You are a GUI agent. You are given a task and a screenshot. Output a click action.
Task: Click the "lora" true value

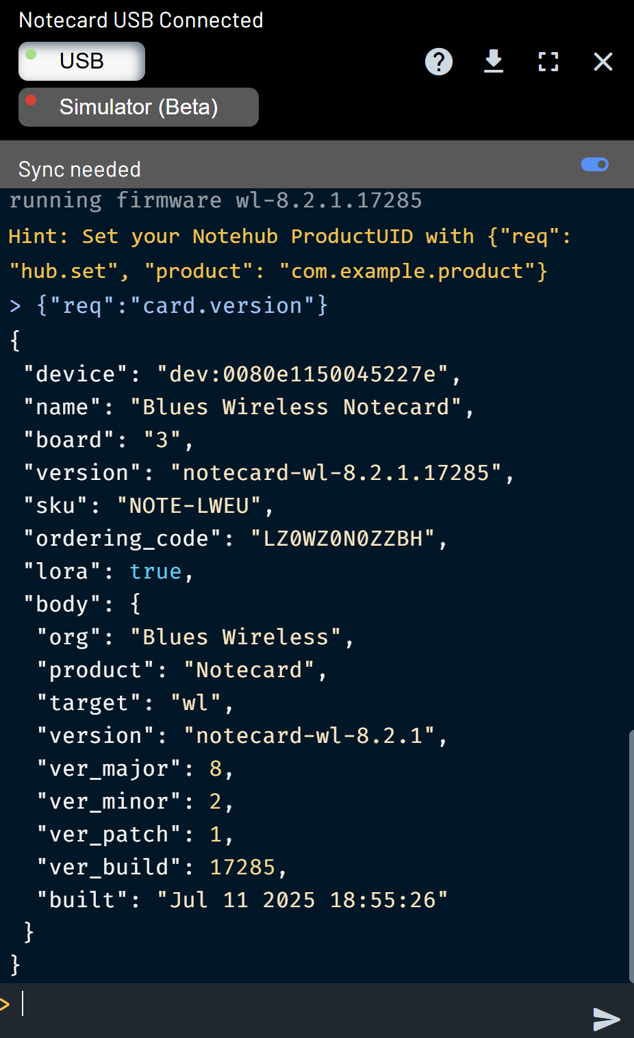[x=155, y=571]
